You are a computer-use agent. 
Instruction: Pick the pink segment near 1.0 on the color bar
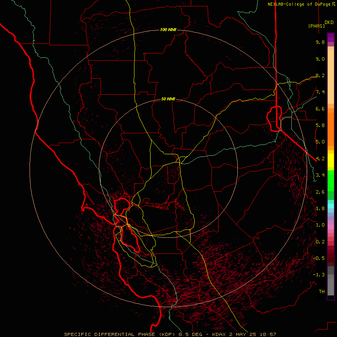pyautogui.click(x=331, y=227)
